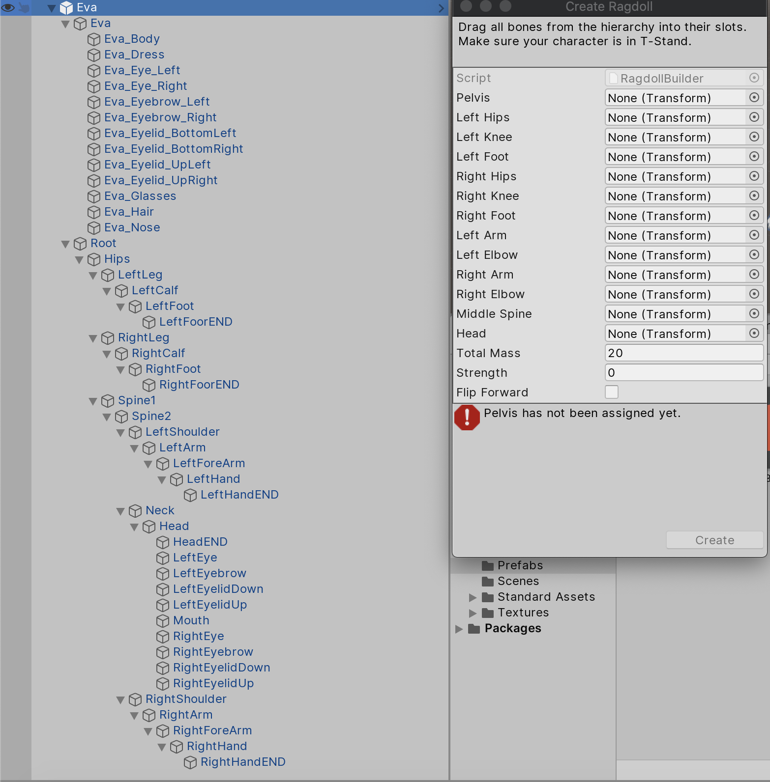The width and height of the screenshot is (770, 782).
Task: Select the Hips bone in hierarchy
Action: click(117, 259)
